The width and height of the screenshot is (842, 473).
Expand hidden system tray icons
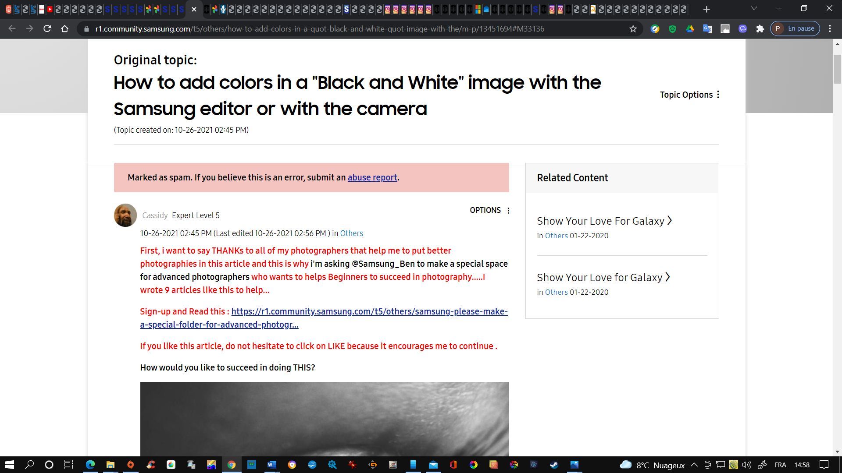[x=694, y=465]
